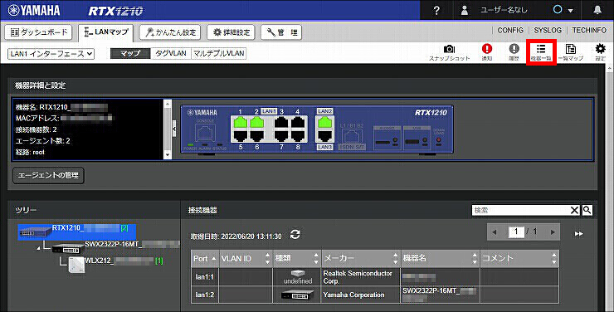Click the ユーザー名なし user label
Image resolution: width=614 pixels, height=312 pixels.
504,11
